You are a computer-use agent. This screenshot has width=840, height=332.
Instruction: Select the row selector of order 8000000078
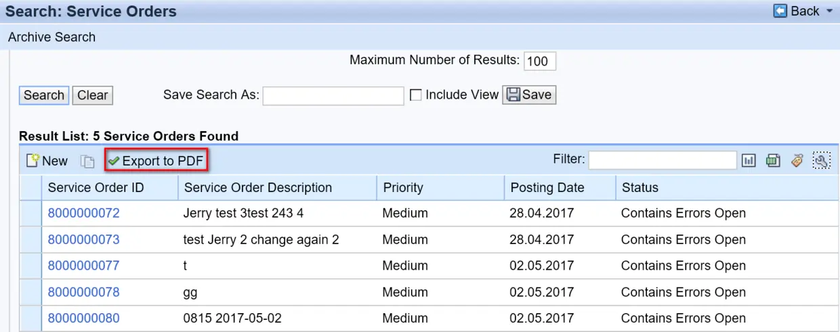(x=30, y=293)
